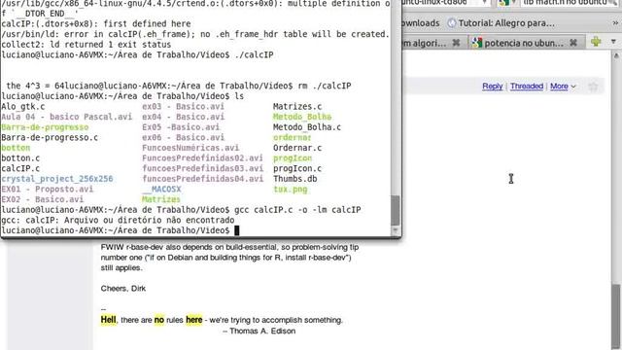Screen dimensions: 622x350
Task: Open a new browser tab with the green plus
Action: tap(596, 42)
